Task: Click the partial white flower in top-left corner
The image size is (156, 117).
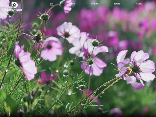Action: 3,9
